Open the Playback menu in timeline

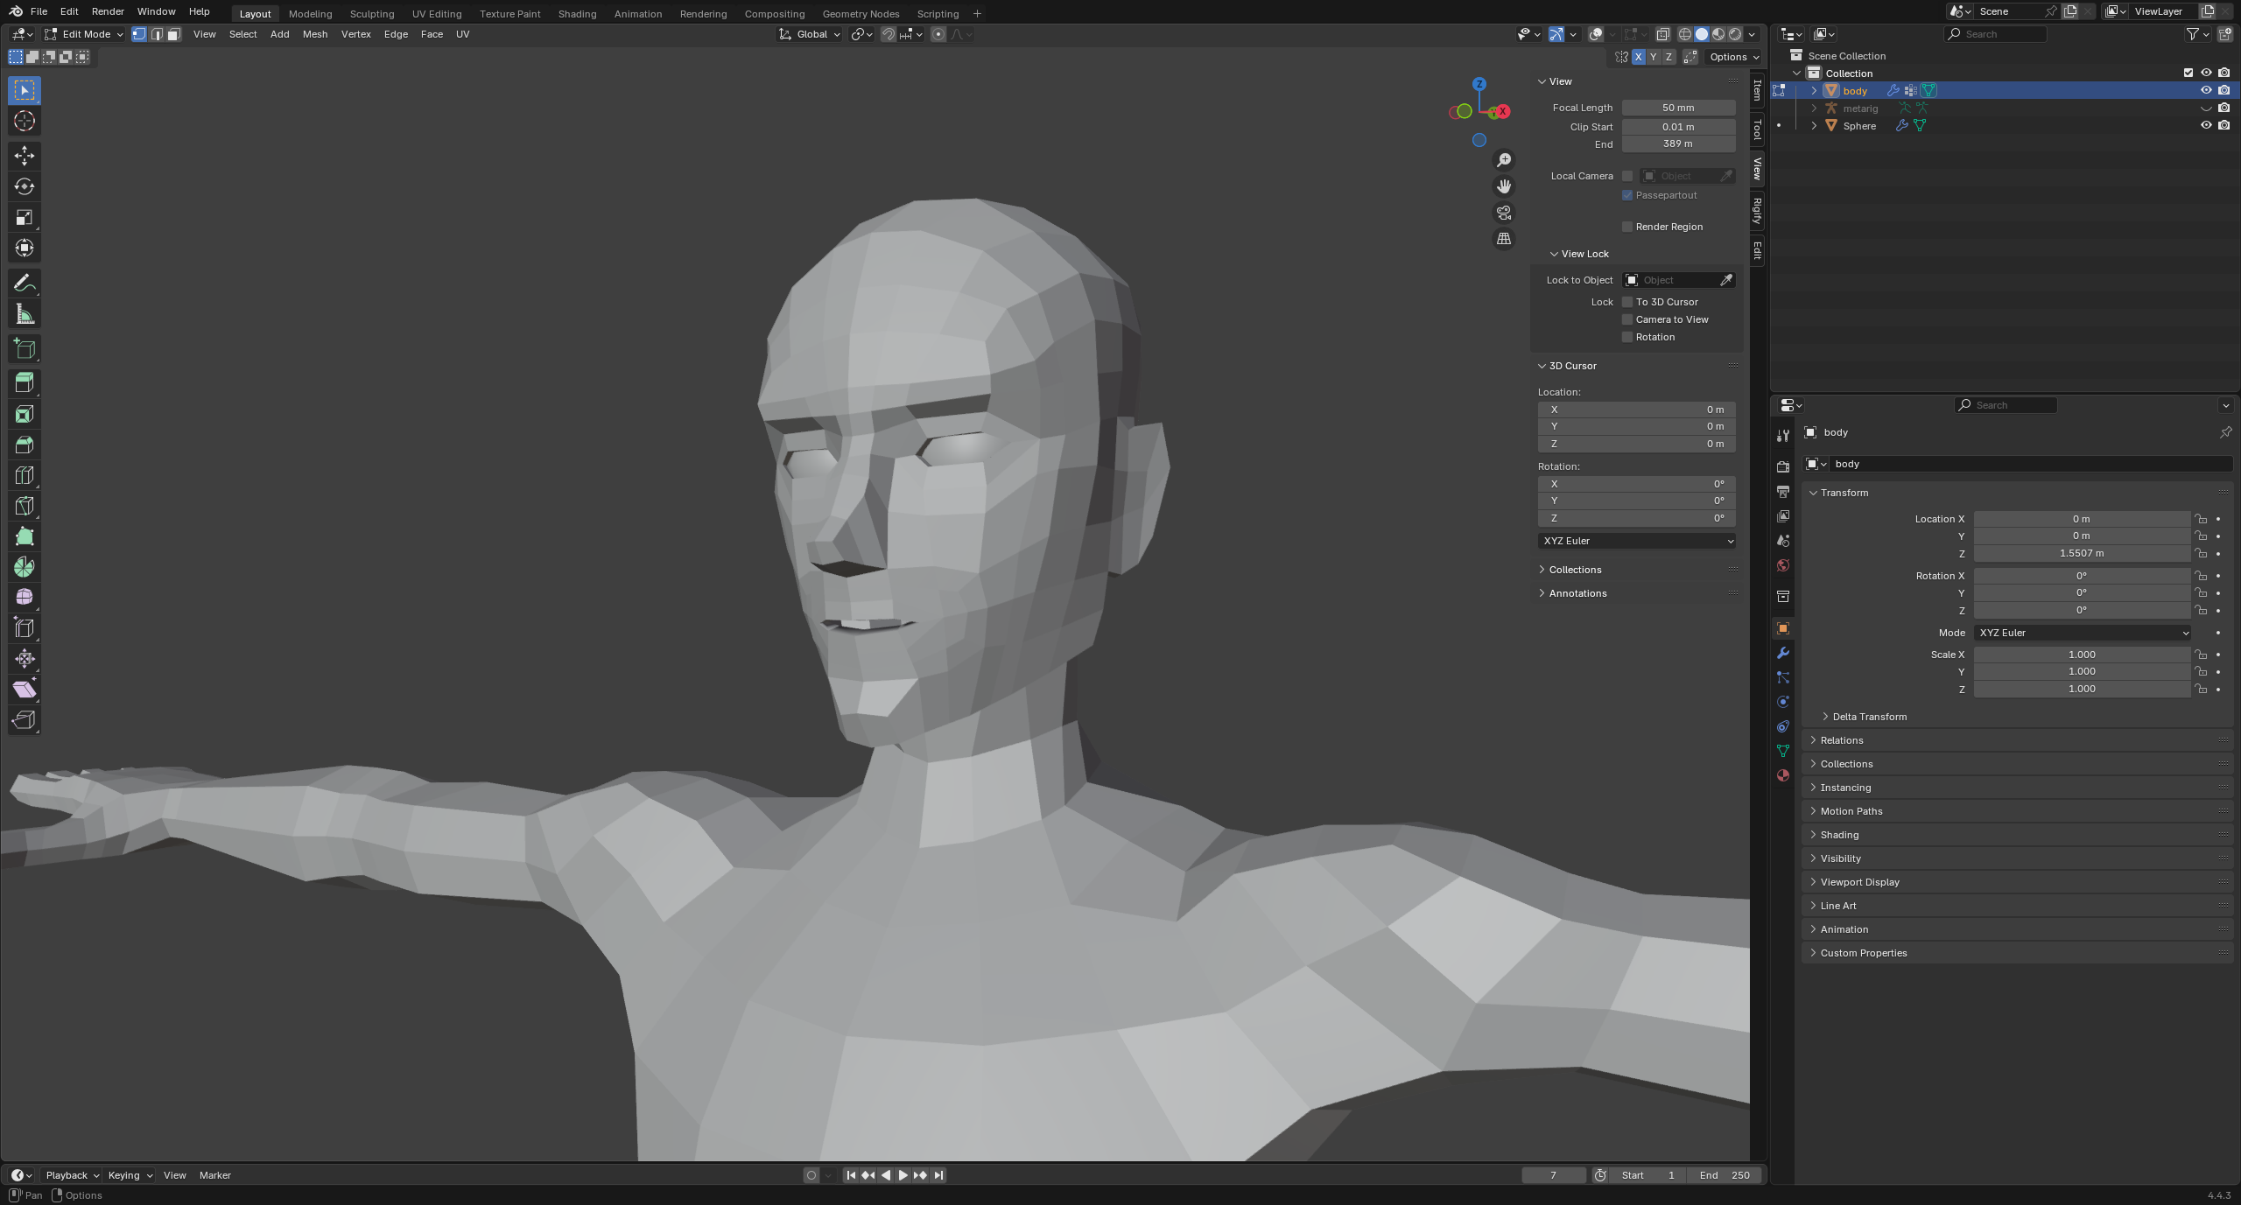[x=72, y=1175]
